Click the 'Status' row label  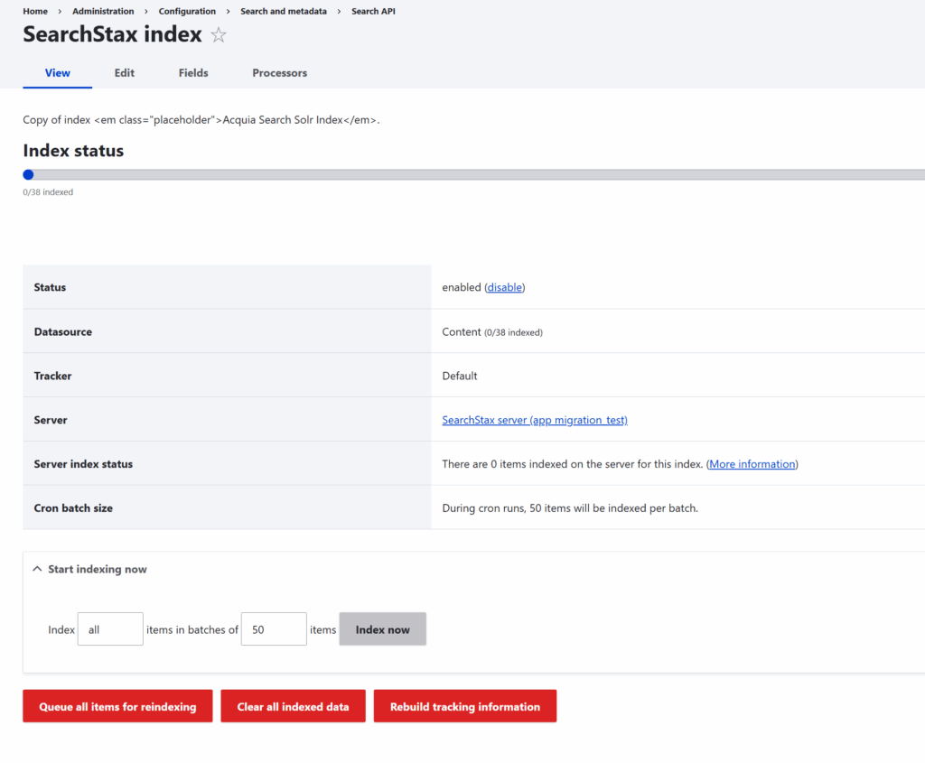tap(51, 287)
